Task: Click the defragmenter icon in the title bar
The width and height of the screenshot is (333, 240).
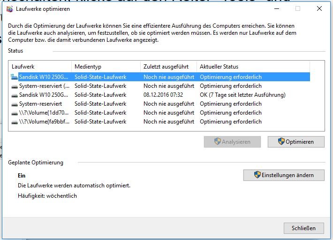Action: [9, 9]
